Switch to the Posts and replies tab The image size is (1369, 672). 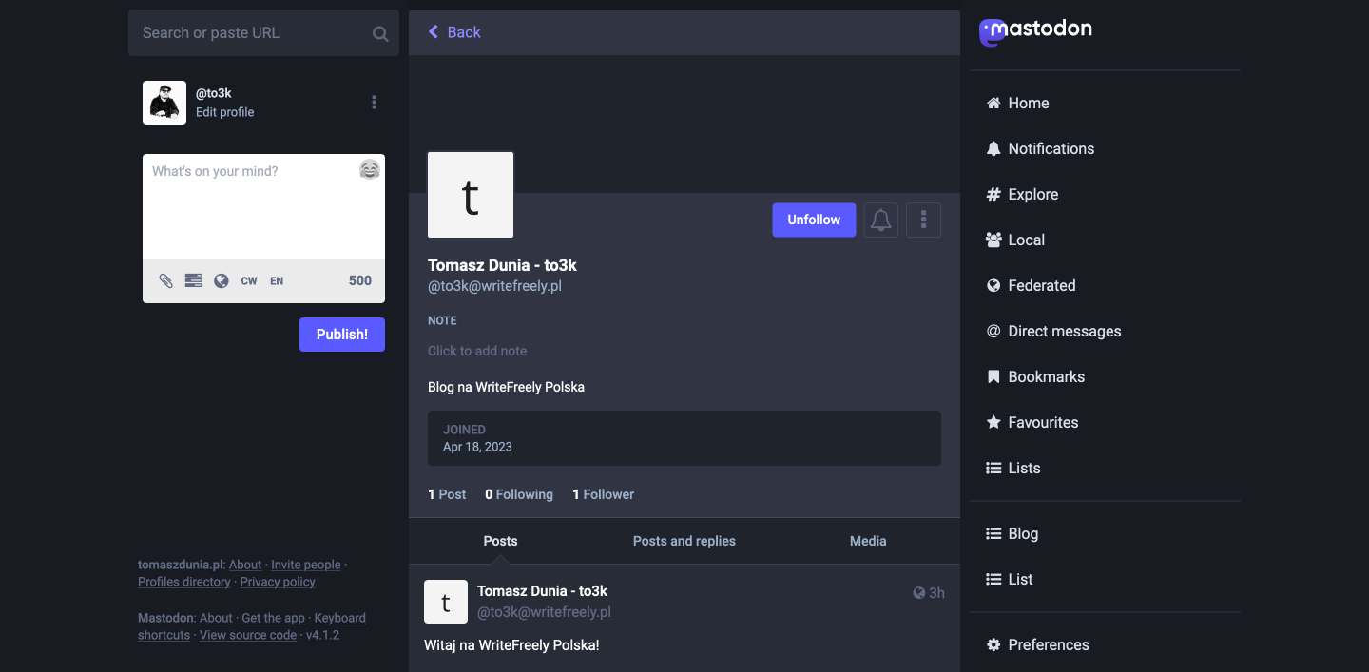click(684, 541)
